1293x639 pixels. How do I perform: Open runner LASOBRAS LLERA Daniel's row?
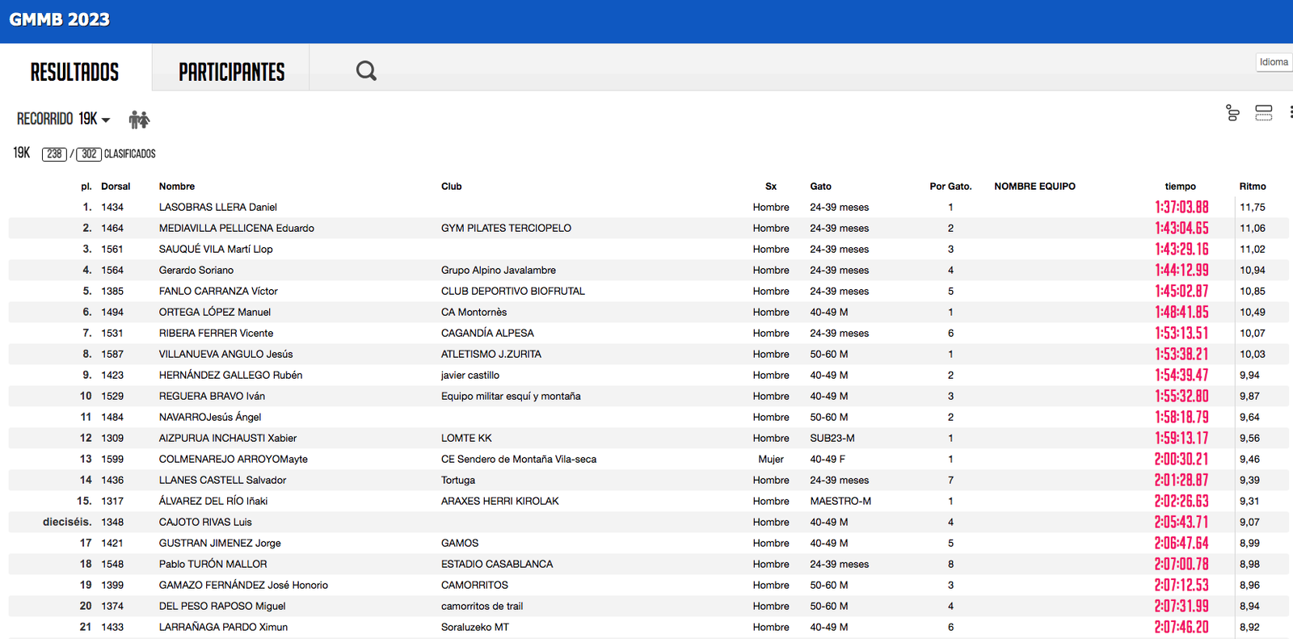click(217, 208)
